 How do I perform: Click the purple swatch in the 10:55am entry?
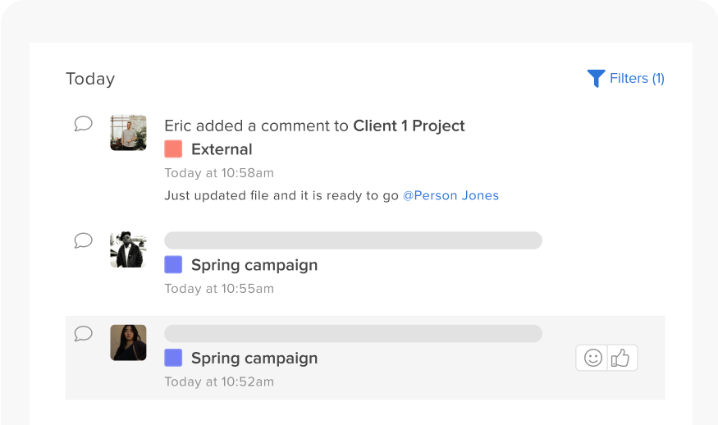click(x=173, y=265)
